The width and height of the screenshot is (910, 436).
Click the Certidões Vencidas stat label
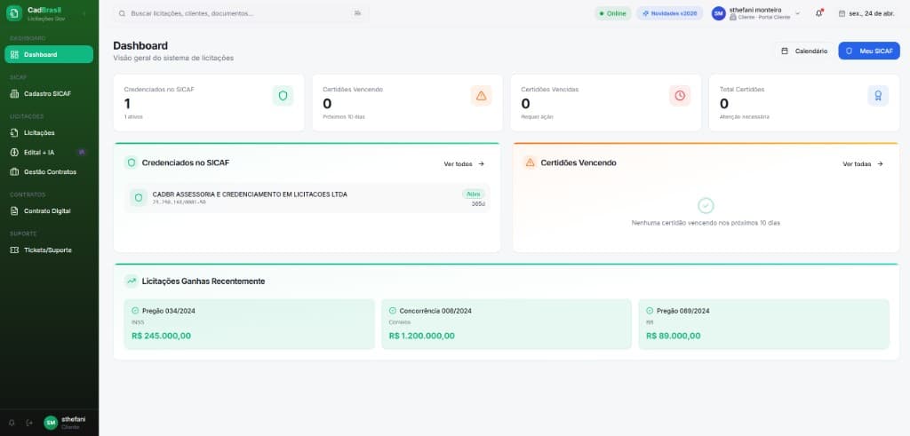[549, 90]
